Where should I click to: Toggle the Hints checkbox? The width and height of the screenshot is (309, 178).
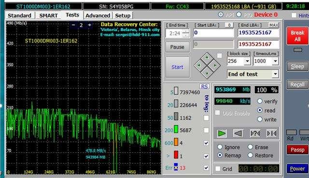[x=294, y=15]
